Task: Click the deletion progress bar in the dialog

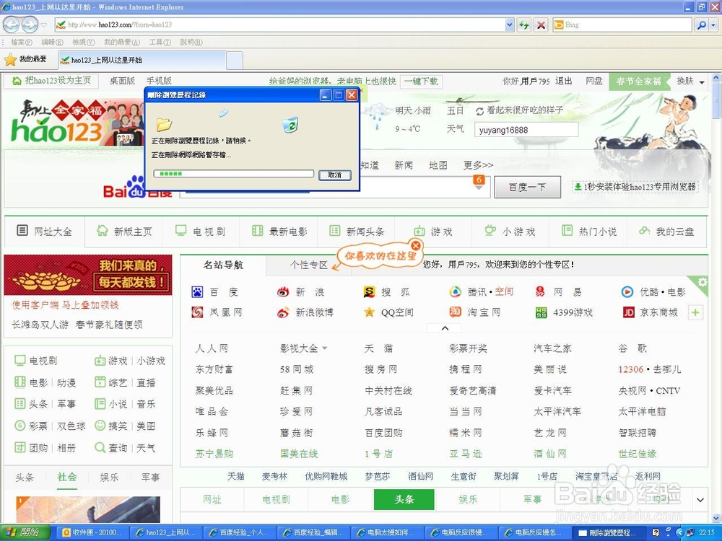Action: 234,174
